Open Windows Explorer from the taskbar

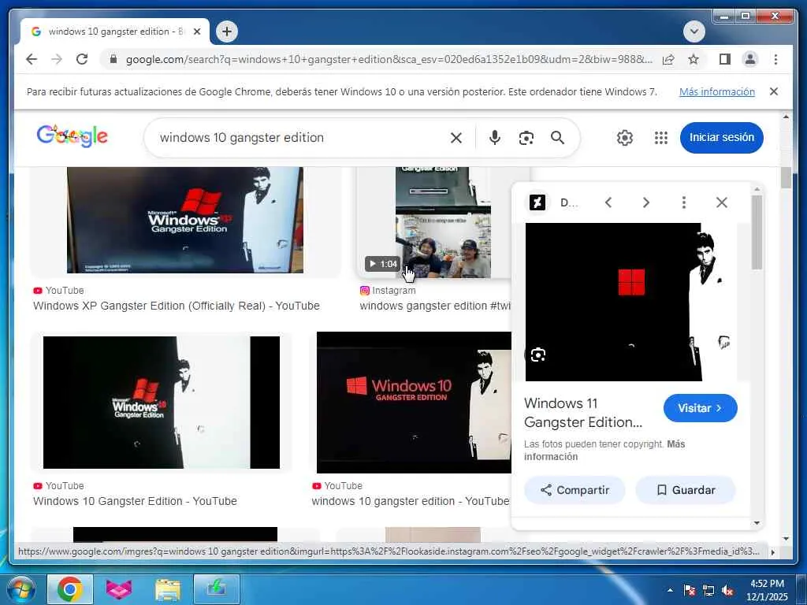click(x=168, y=589)
